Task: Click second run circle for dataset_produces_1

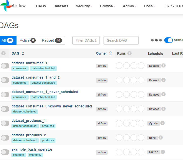Action: (126, 123)
